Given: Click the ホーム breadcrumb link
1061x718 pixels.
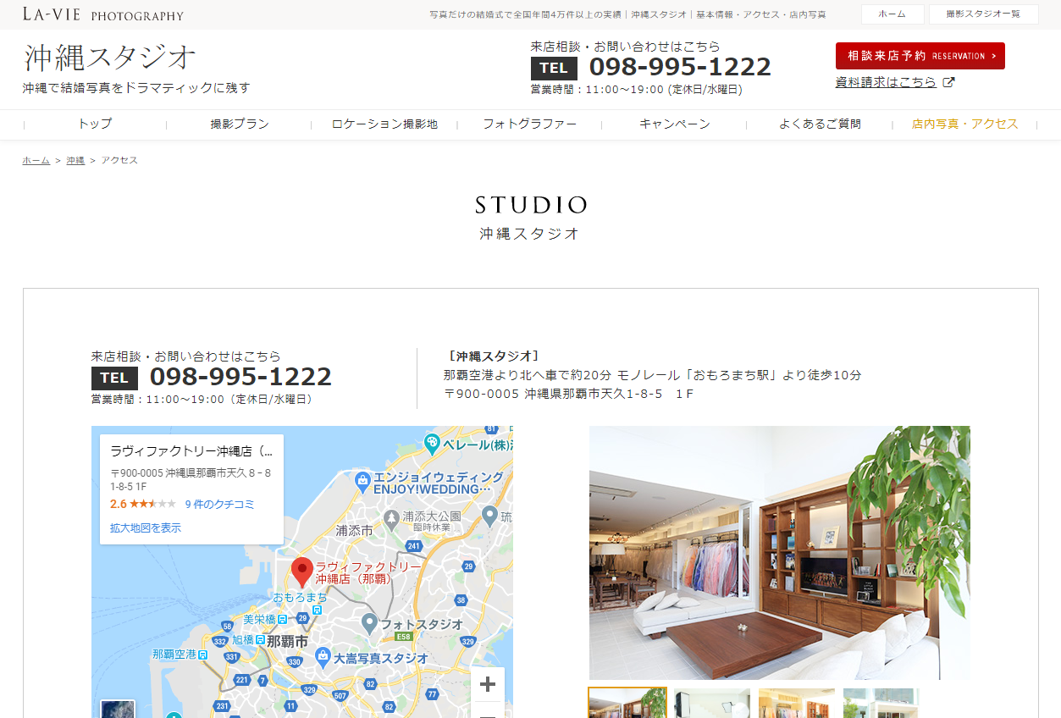Looking at the screenshot, I should (x=36, y=160).
